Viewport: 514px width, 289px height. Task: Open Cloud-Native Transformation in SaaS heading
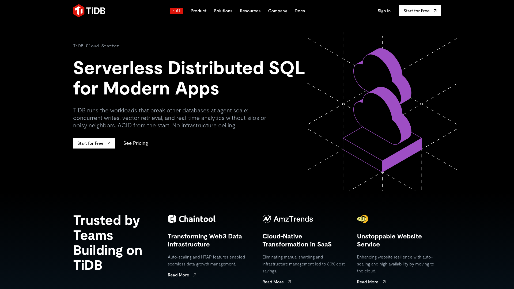click(x=297, y=240)
